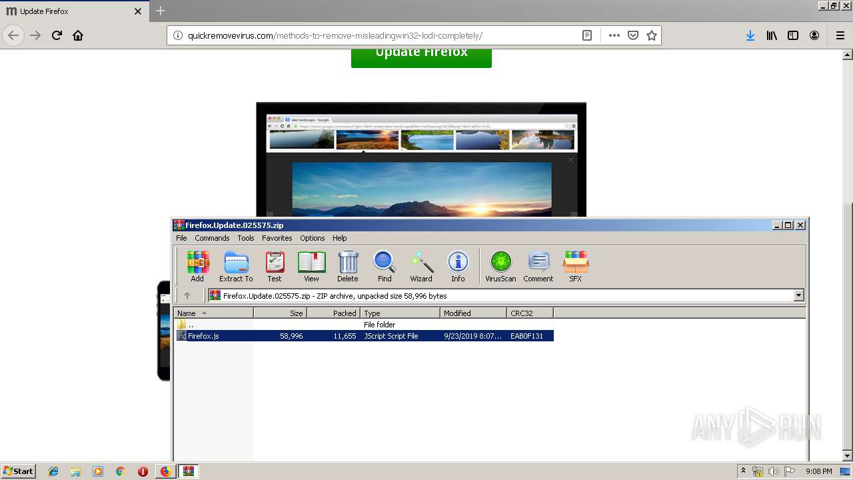Click the volume tray icon
Screen dimensions: 853x480
773,471
